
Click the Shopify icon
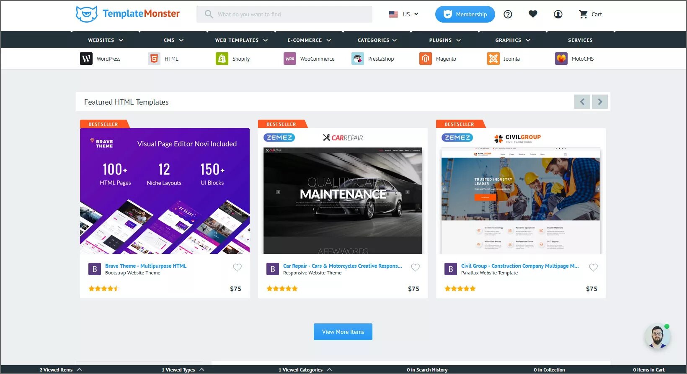(x=222, y=59)
